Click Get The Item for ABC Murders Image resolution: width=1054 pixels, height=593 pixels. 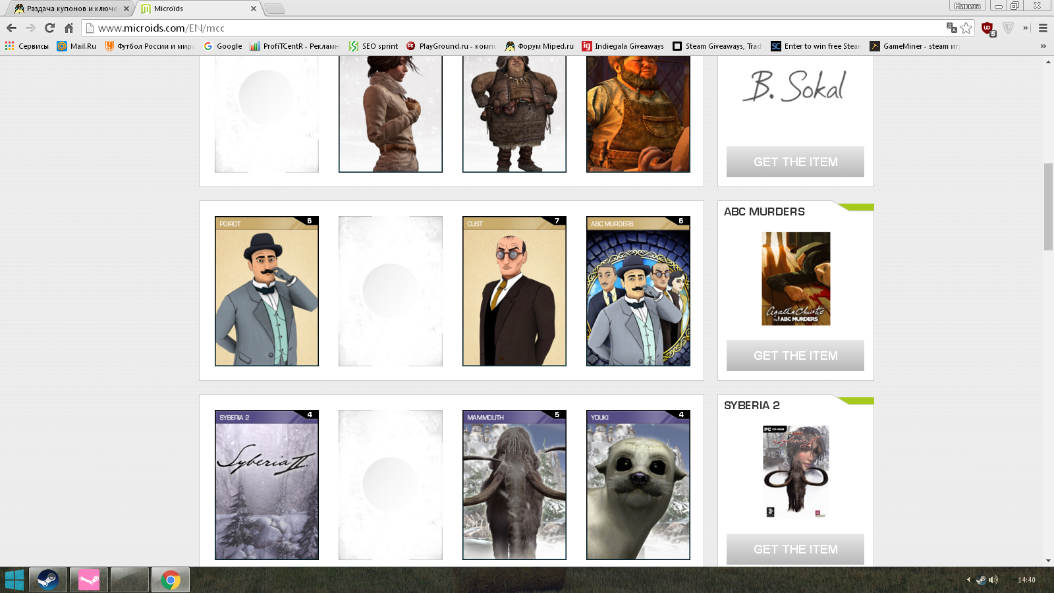(x=795, y=355)
